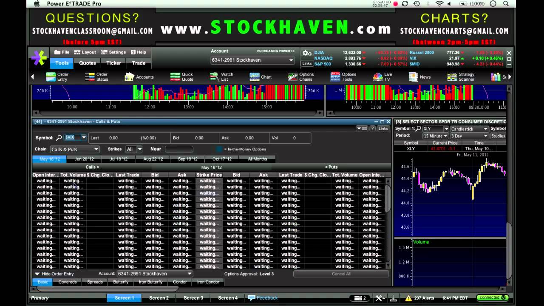Click the left chart horizontal scrollbar
Image resolution: width=544 pixels, height=306 pixels.
point(178,113)
